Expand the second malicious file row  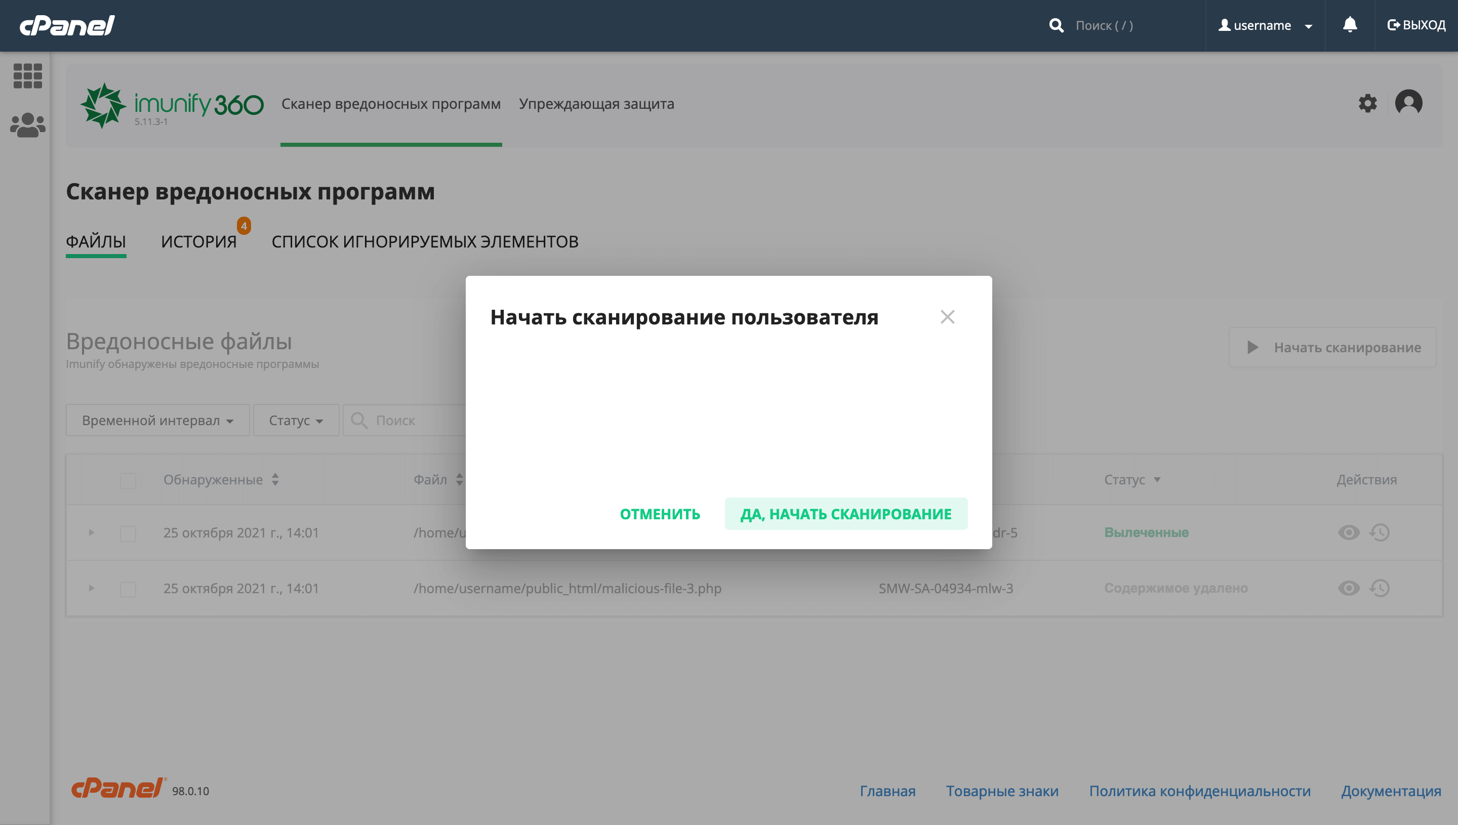(x=91, y=588)
